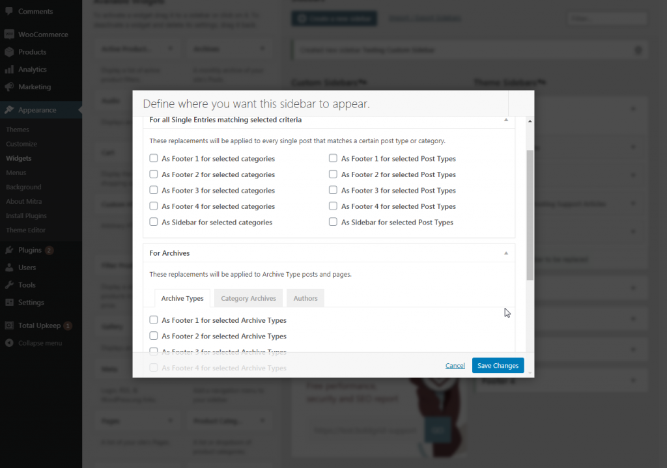Click the Analytics bar-chart icon
The width and height of the screenshot is (667, 468).
9,70
